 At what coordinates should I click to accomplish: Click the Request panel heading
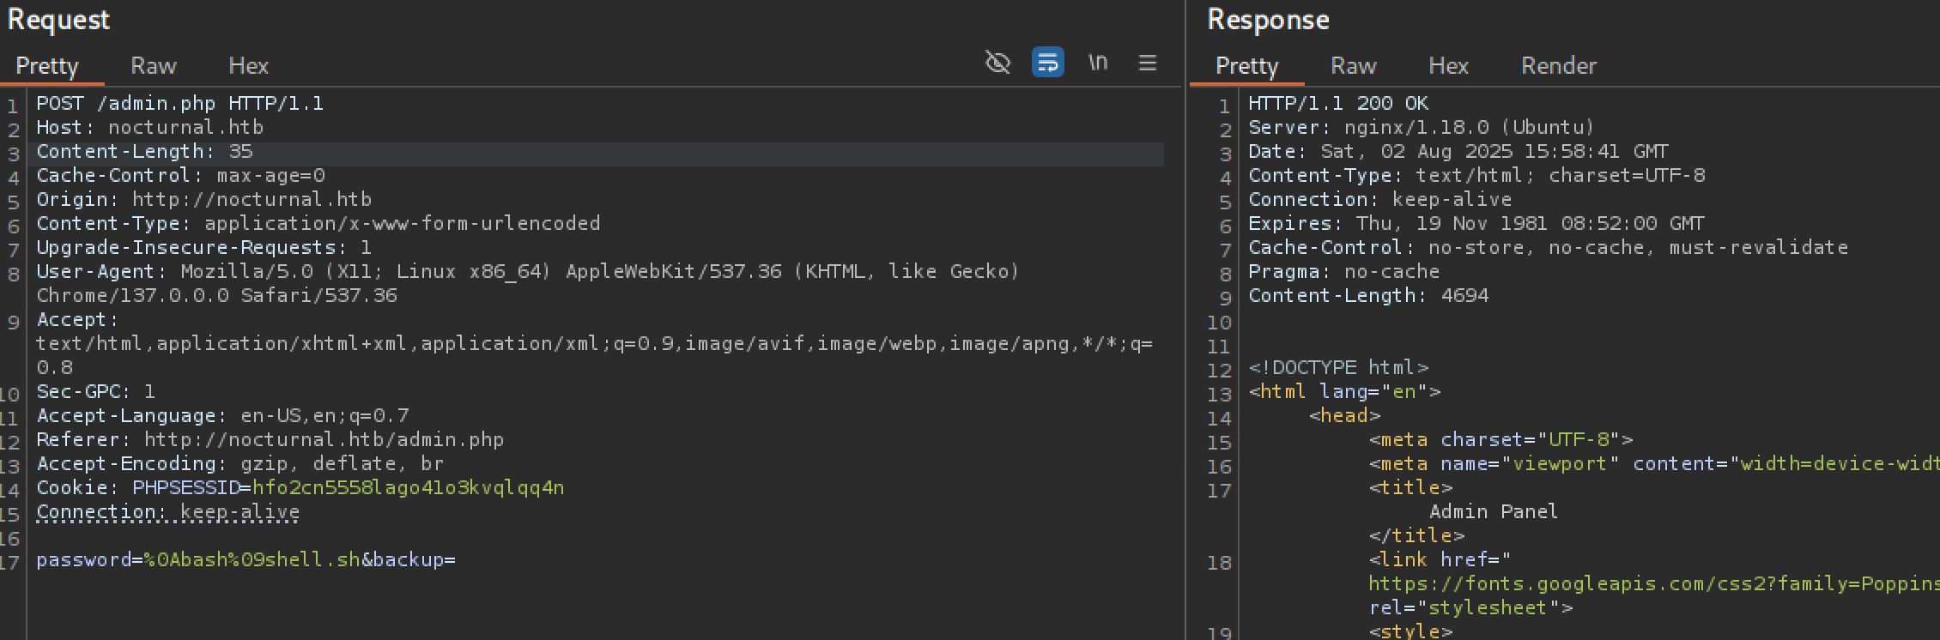tap(58, 20)
